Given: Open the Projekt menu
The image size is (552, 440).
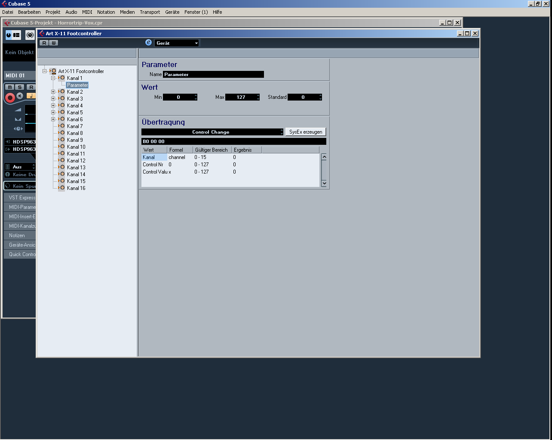Looking at the screenshot, I should 53,12.
